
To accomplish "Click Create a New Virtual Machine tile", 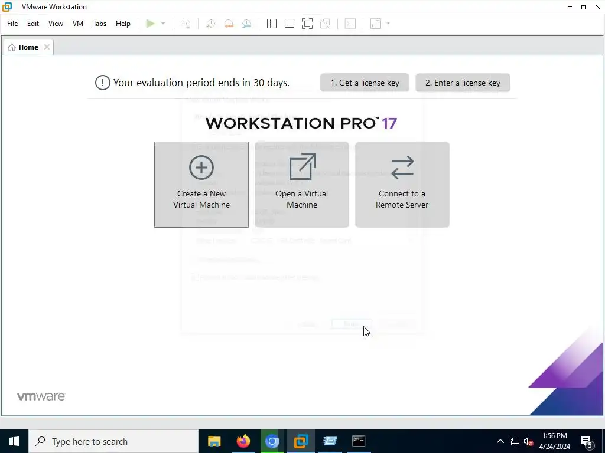I will [x=201, y=185].
